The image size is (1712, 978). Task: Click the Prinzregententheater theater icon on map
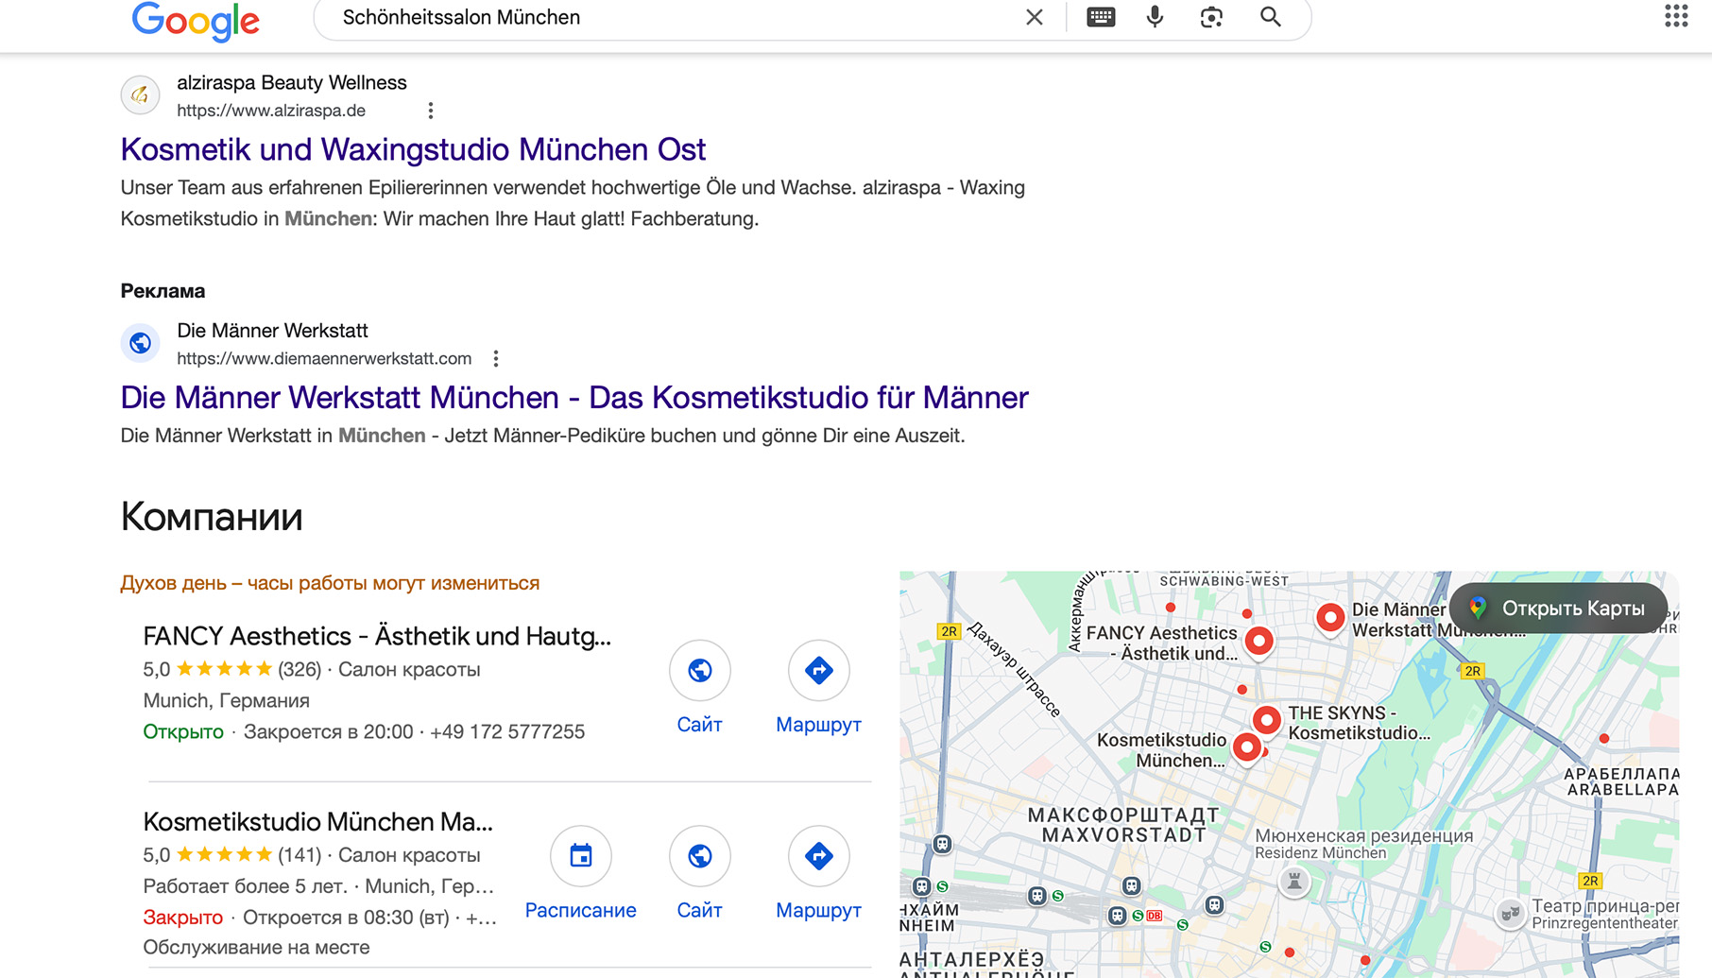[x=1510, y=914]
